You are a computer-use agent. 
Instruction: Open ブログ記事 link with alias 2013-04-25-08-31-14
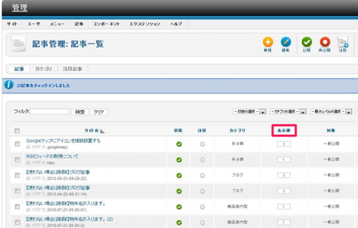point(58,188)
